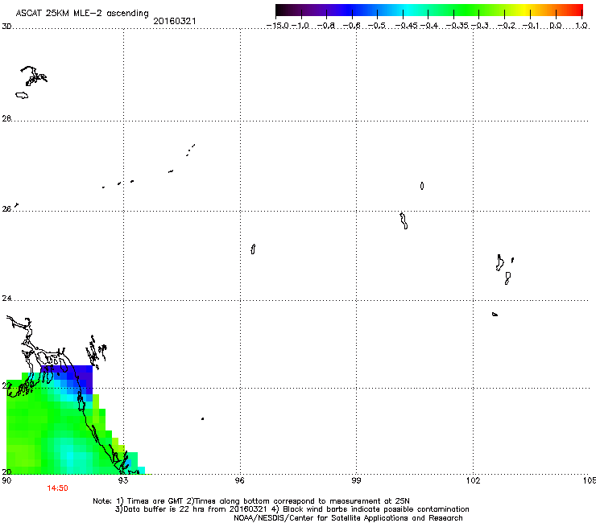This screenshot has width=596, height=523.
Task: Click the latitude axis label "28"
Action: pos(6,118)
